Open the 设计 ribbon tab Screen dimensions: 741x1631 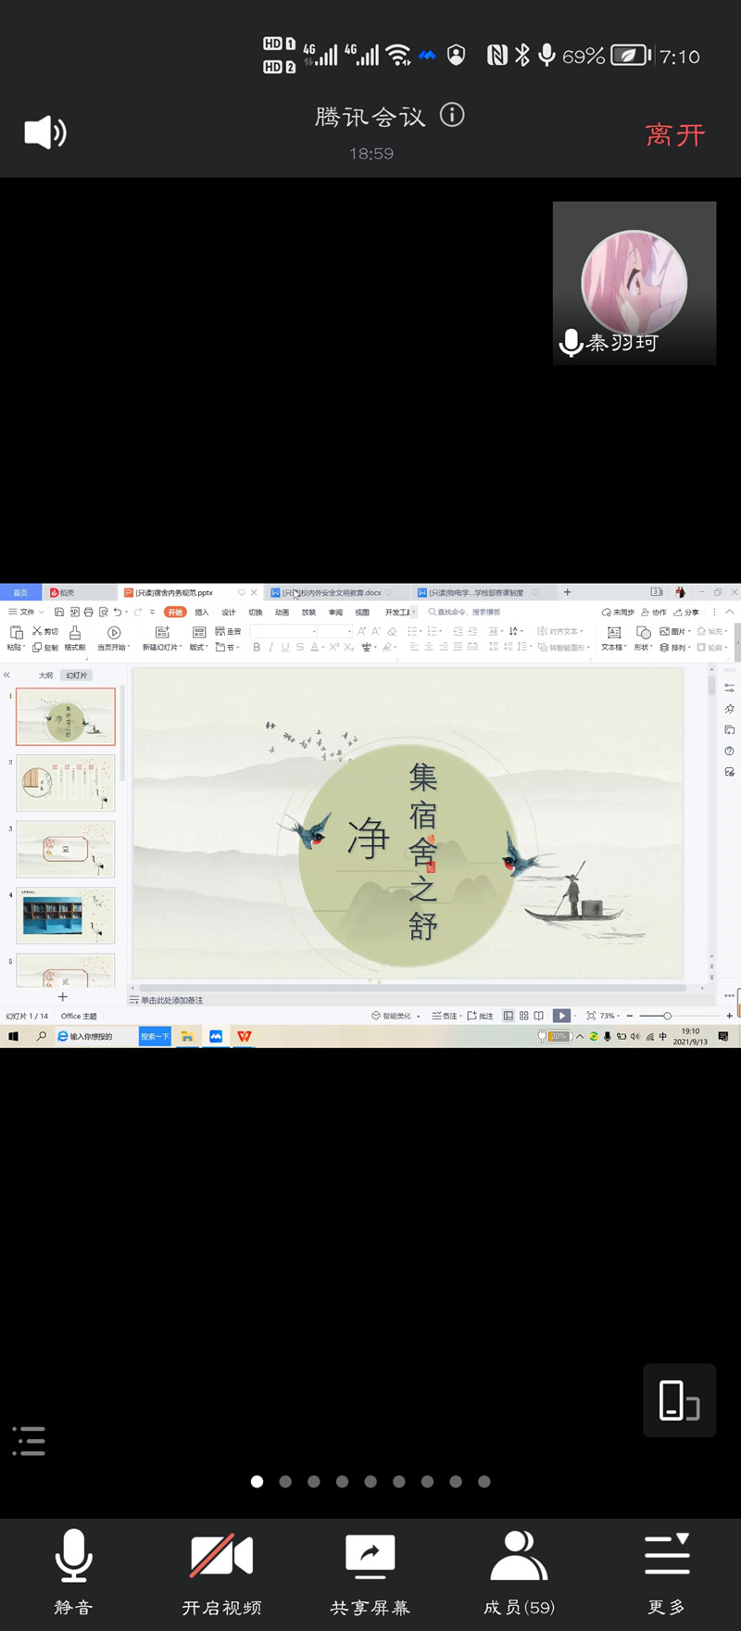(229, 613)
